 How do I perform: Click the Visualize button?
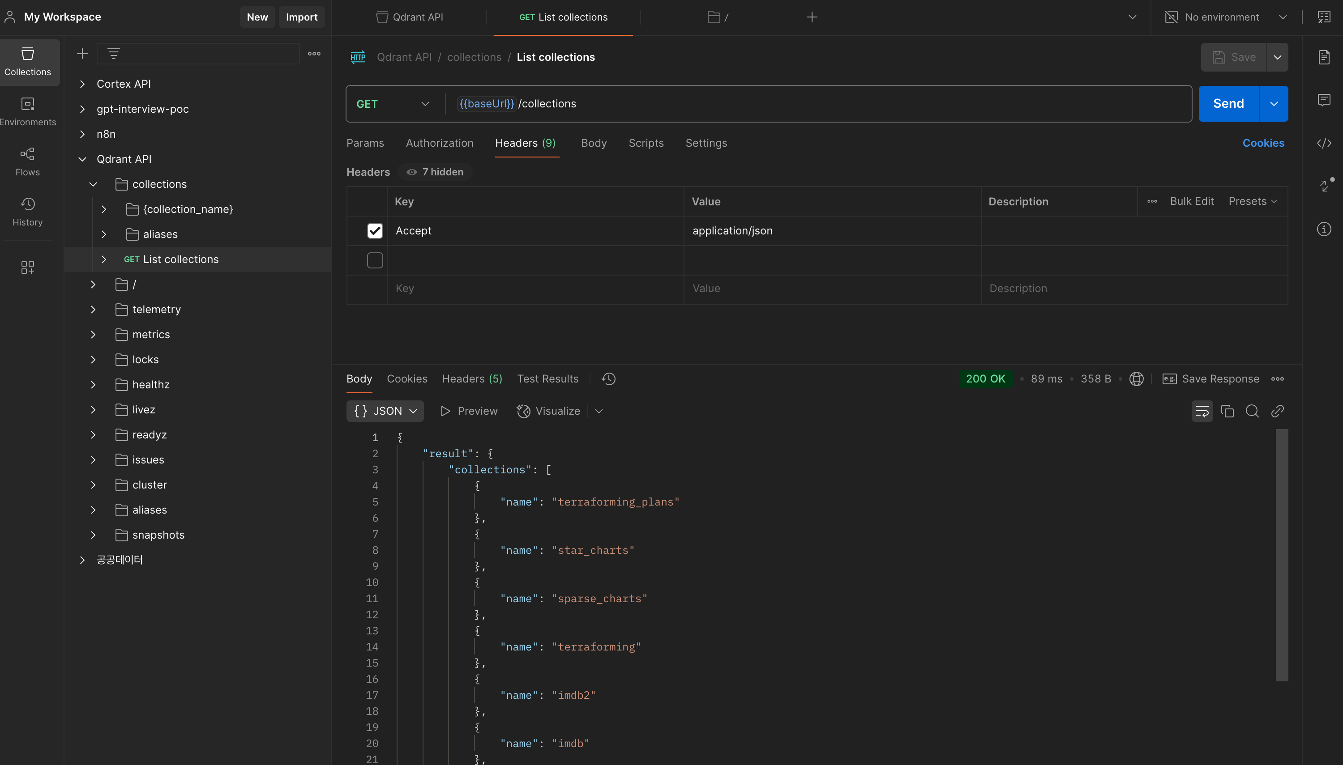(549, 412)
